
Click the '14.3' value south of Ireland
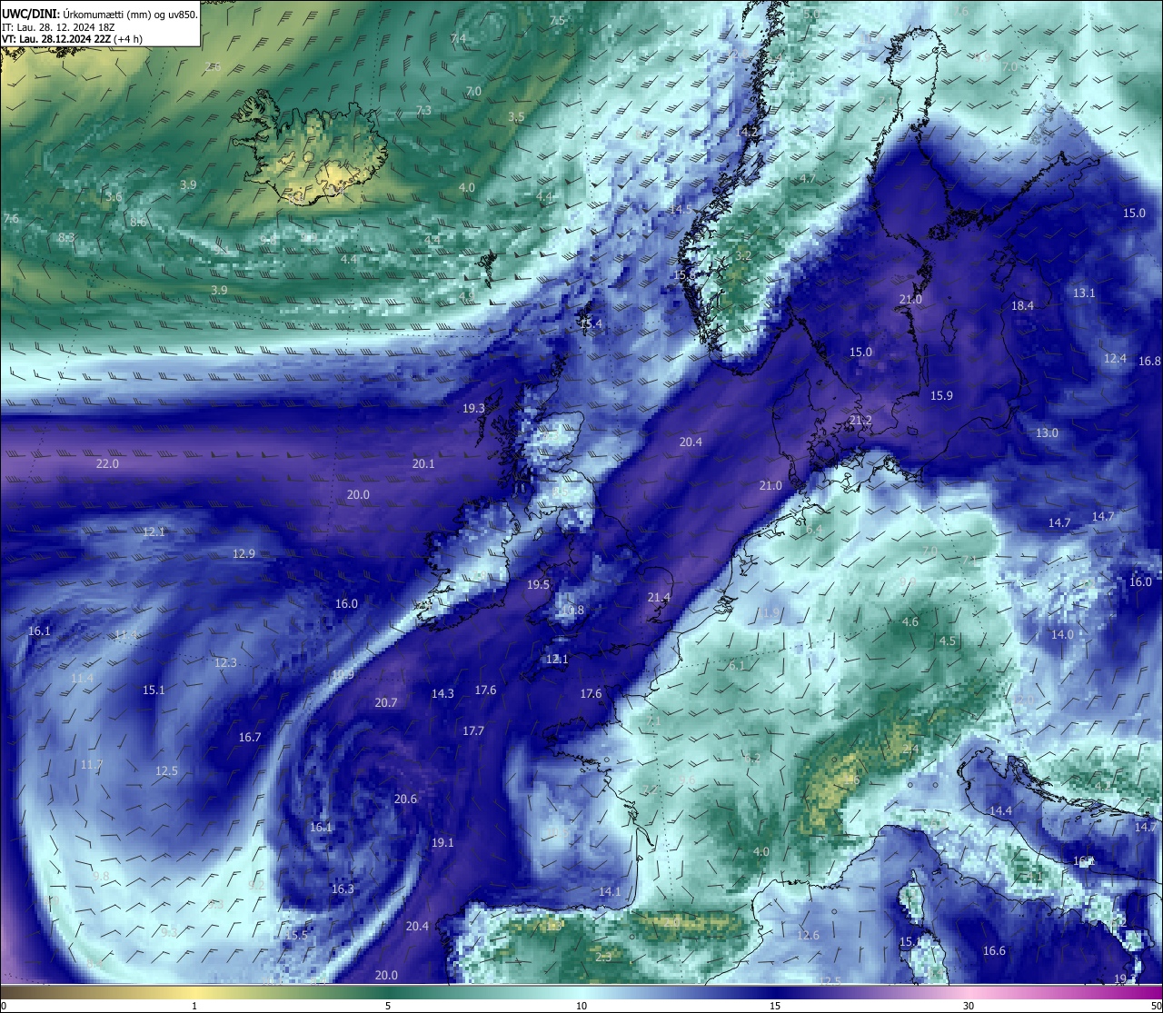[x=442, y=693]
